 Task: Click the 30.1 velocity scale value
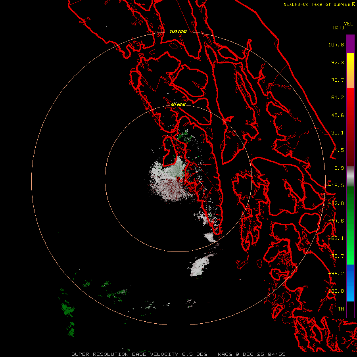point(338,133)
